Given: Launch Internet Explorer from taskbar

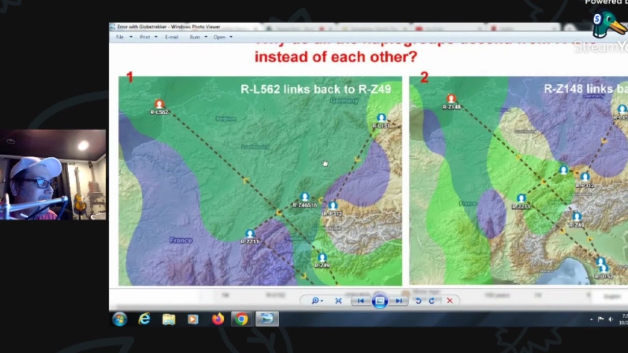Looking at the screenshot, I should coord(144,319).
